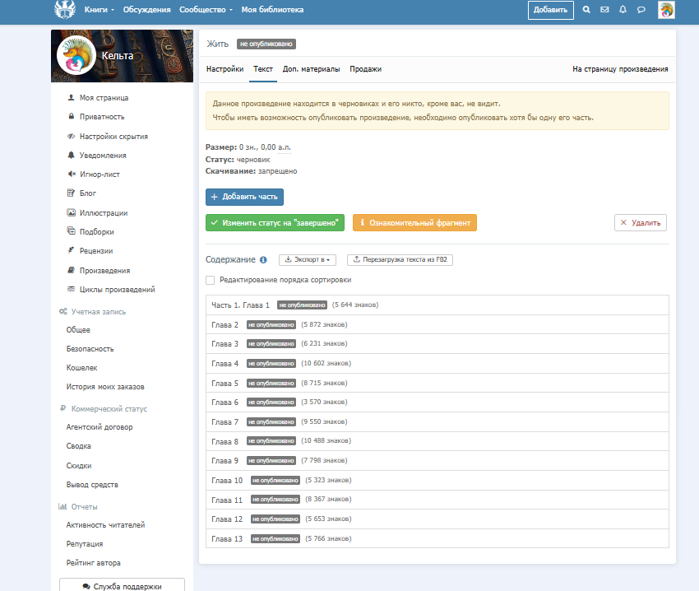This screenshot has width=699, height=591.
Task: Open user avatar menu in top-right corner
Action: point(666,10)
